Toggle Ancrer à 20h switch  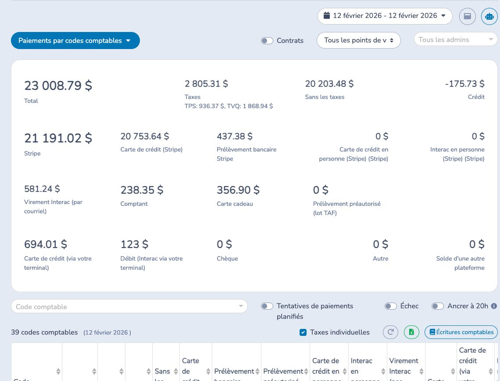pyautogui.click(x=438, y=306)
